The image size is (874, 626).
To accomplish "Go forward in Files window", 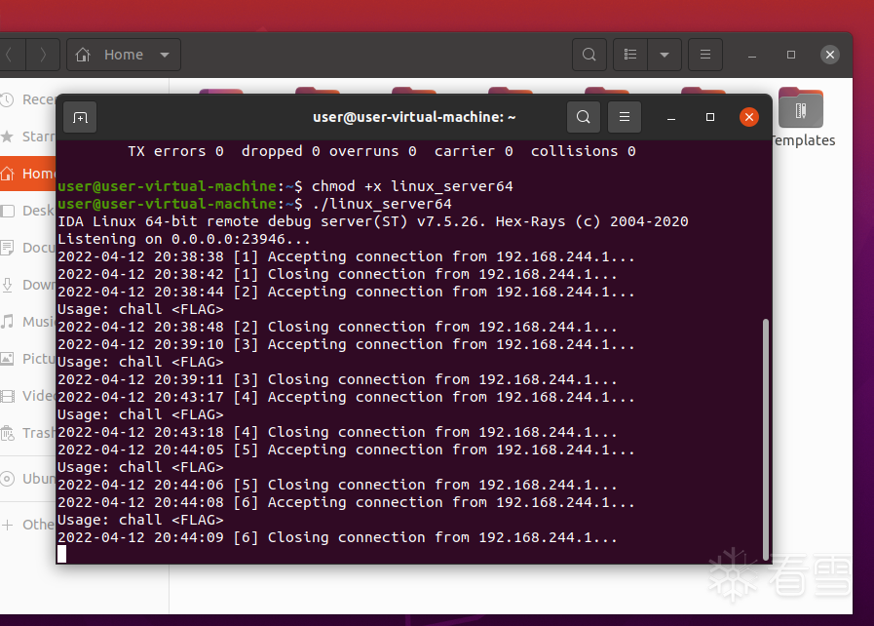I will [43, 55].
